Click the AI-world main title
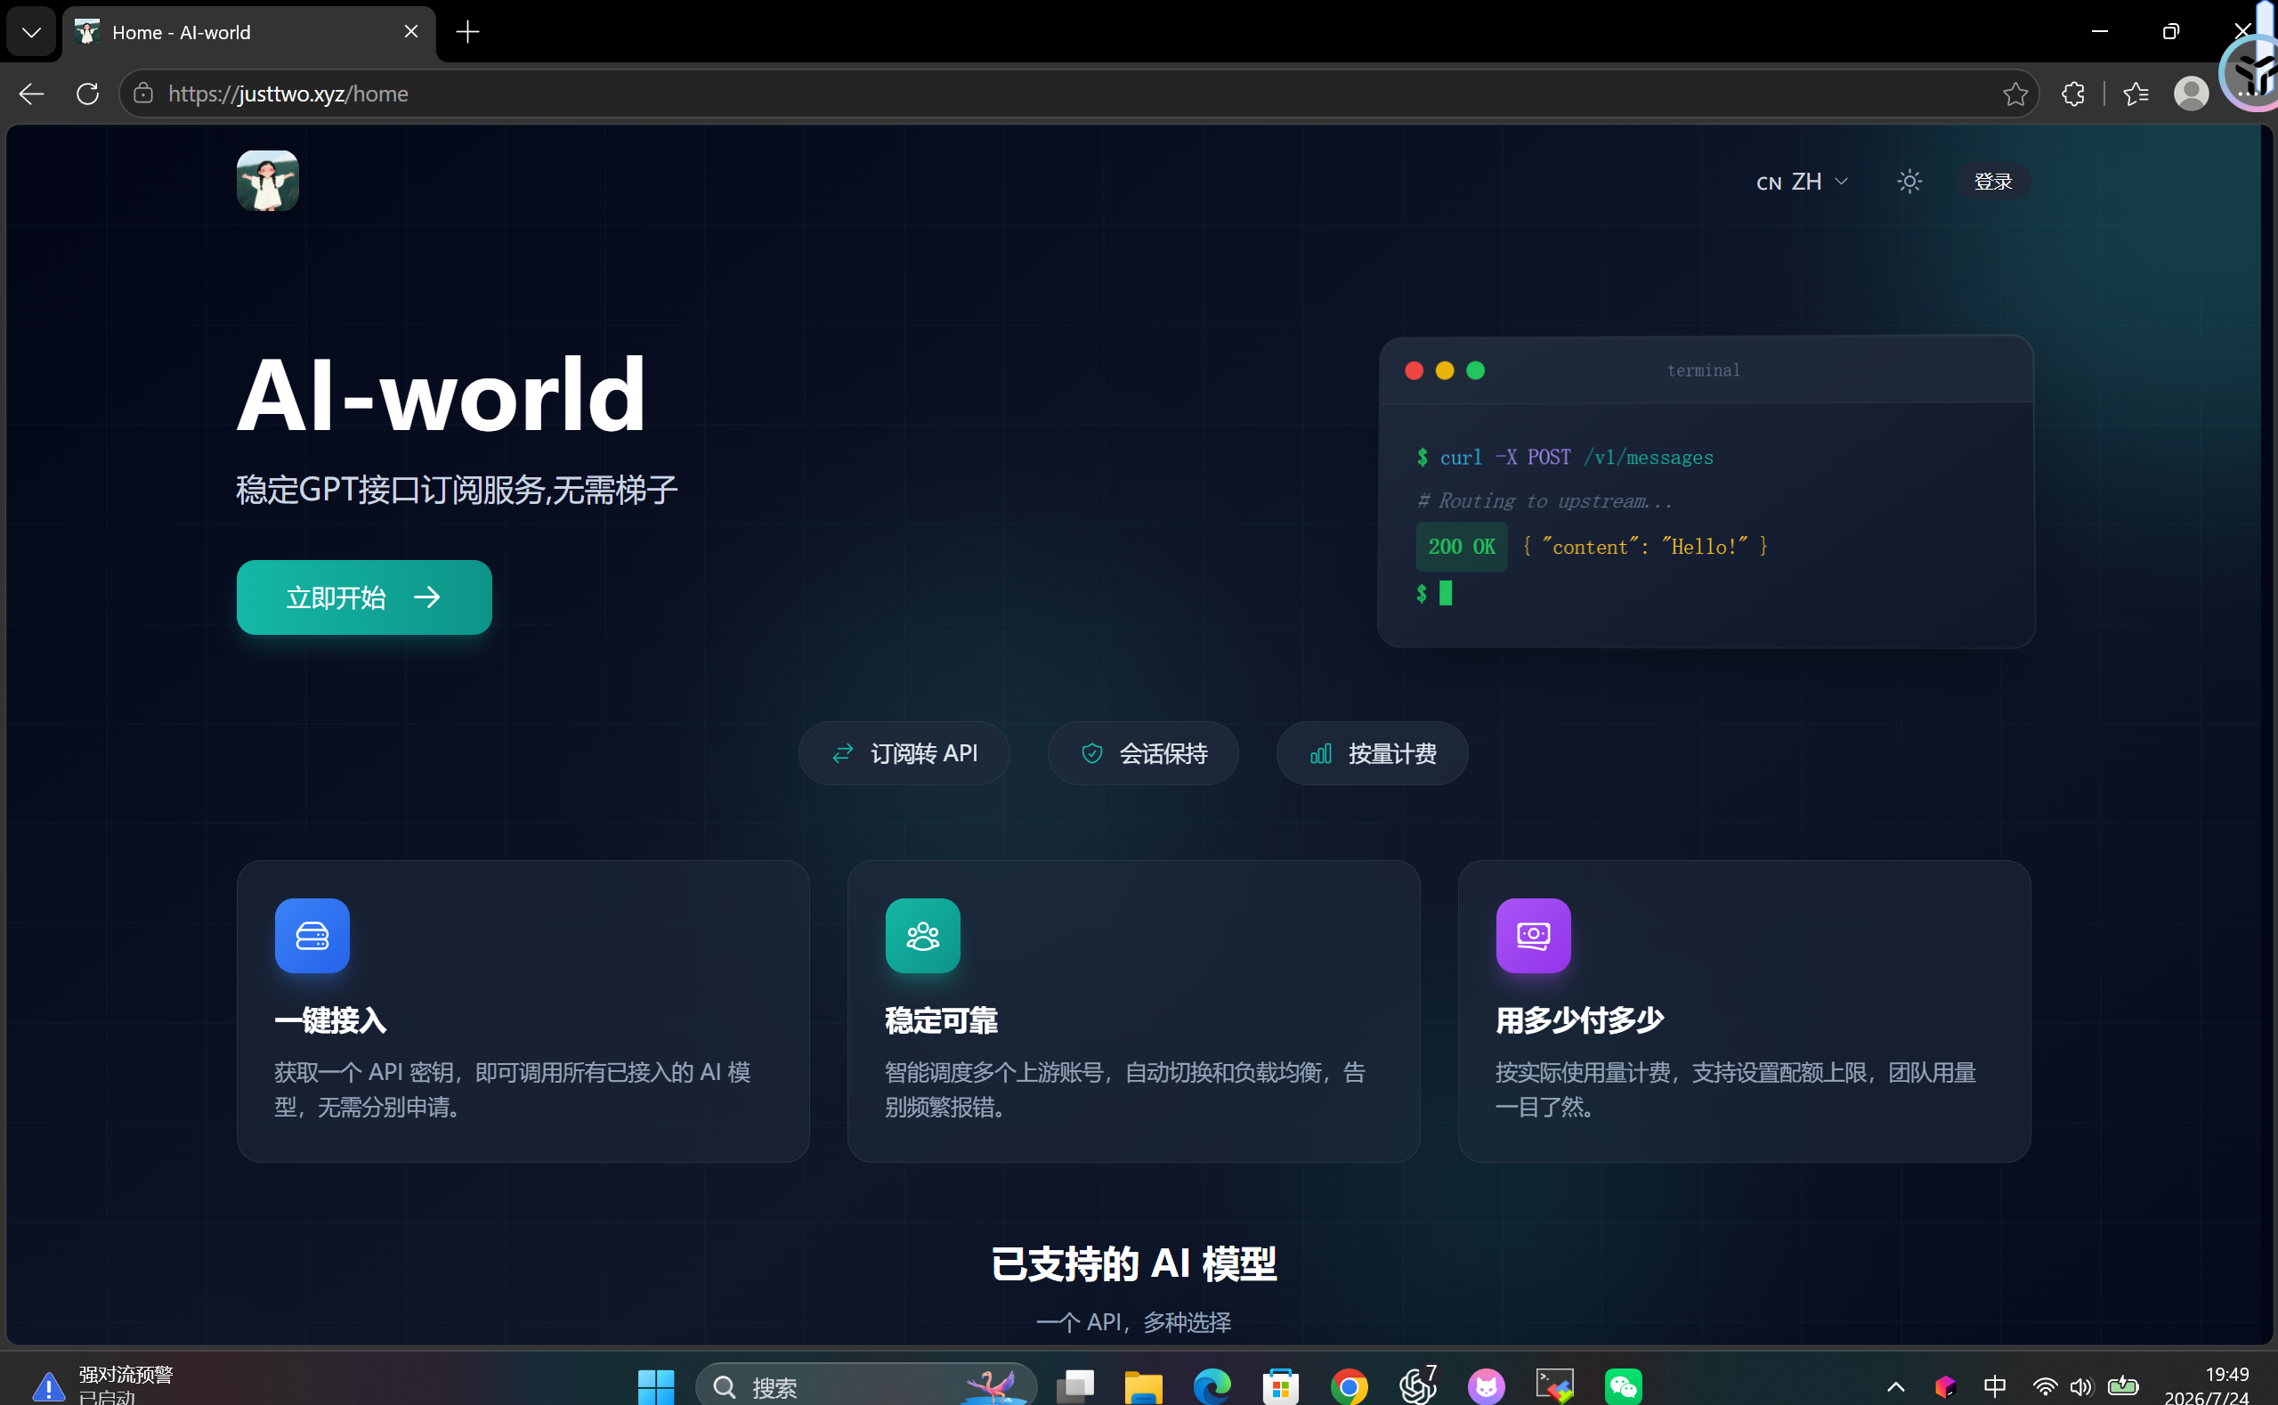This screenshot has width=2278, height=1405. click(x=442, y=394)
